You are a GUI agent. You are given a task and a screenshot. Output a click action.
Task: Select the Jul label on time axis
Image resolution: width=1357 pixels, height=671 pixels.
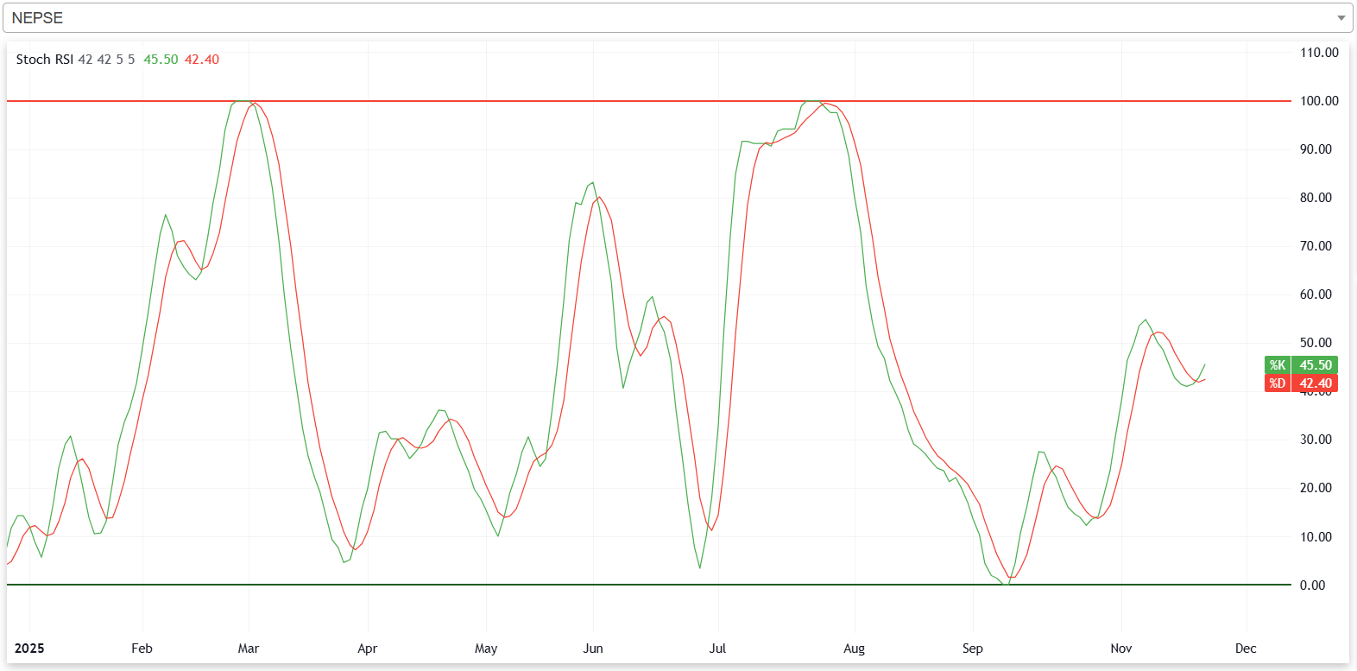tap(717, 649)
